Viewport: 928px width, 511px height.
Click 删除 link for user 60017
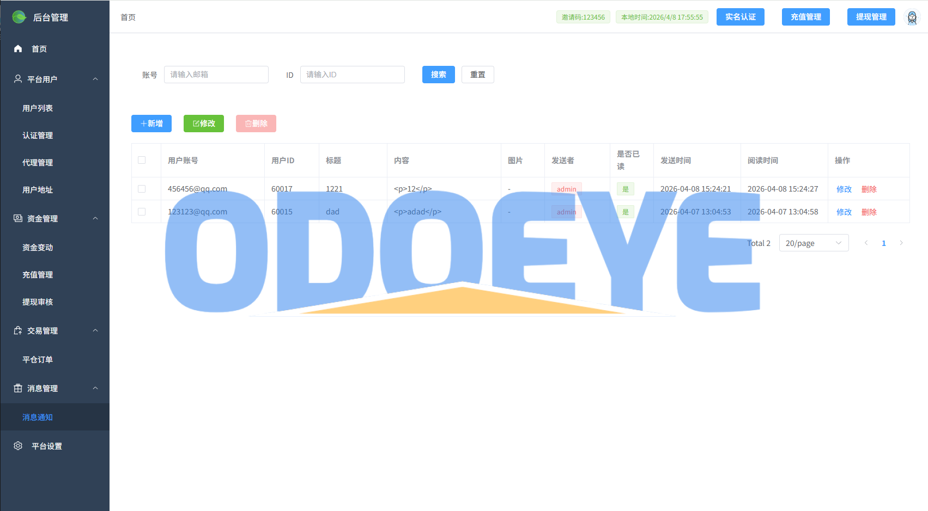(x=869, y=189)
